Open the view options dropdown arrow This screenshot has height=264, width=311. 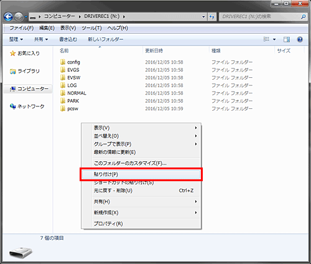click(274, 39)
